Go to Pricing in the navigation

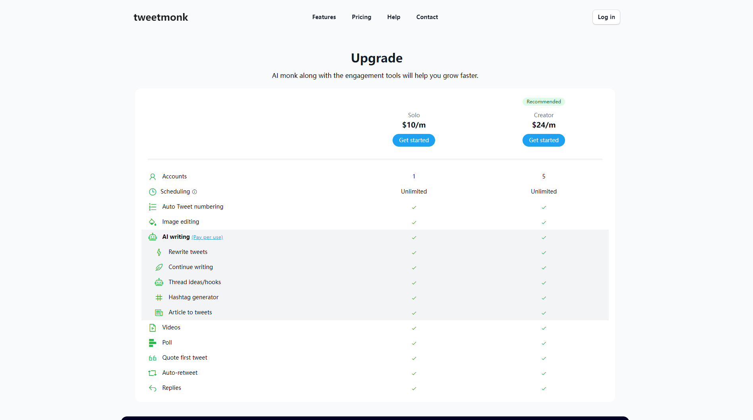pos(361,17)
